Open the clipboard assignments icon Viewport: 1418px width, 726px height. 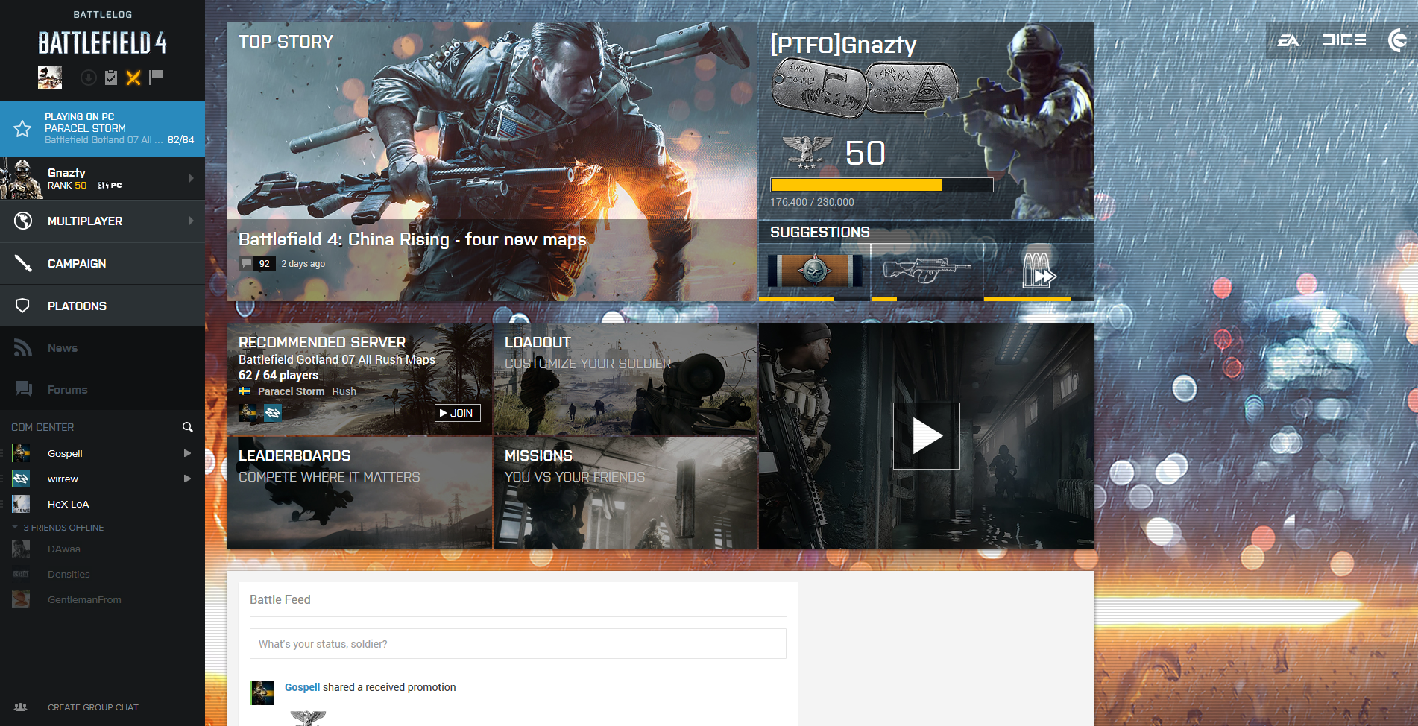(x=111, y=78)
